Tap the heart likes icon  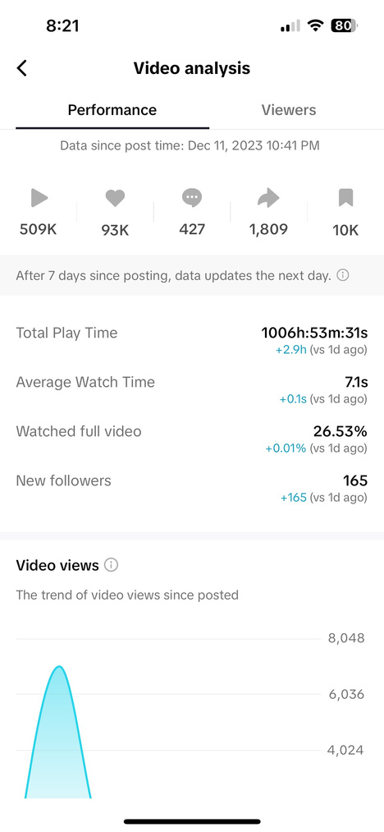115,199
